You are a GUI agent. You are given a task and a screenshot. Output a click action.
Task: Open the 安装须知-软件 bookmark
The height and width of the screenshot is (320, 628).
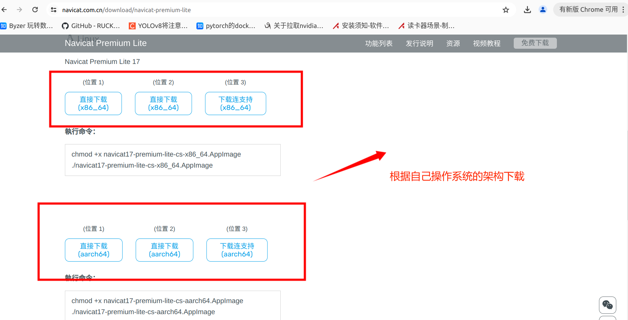pyautogui.click(x=361, y=26)
